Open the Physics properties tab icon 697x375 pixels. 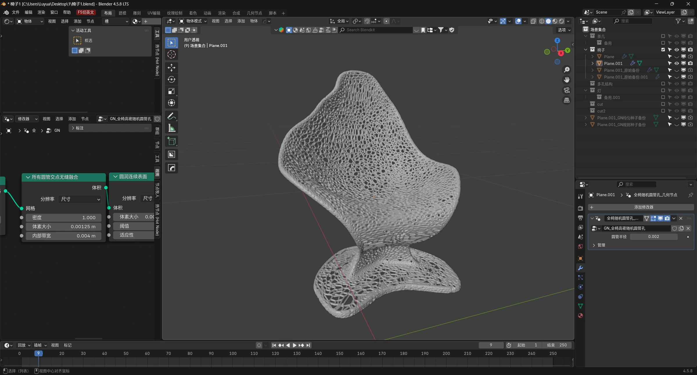coord(580,287)
